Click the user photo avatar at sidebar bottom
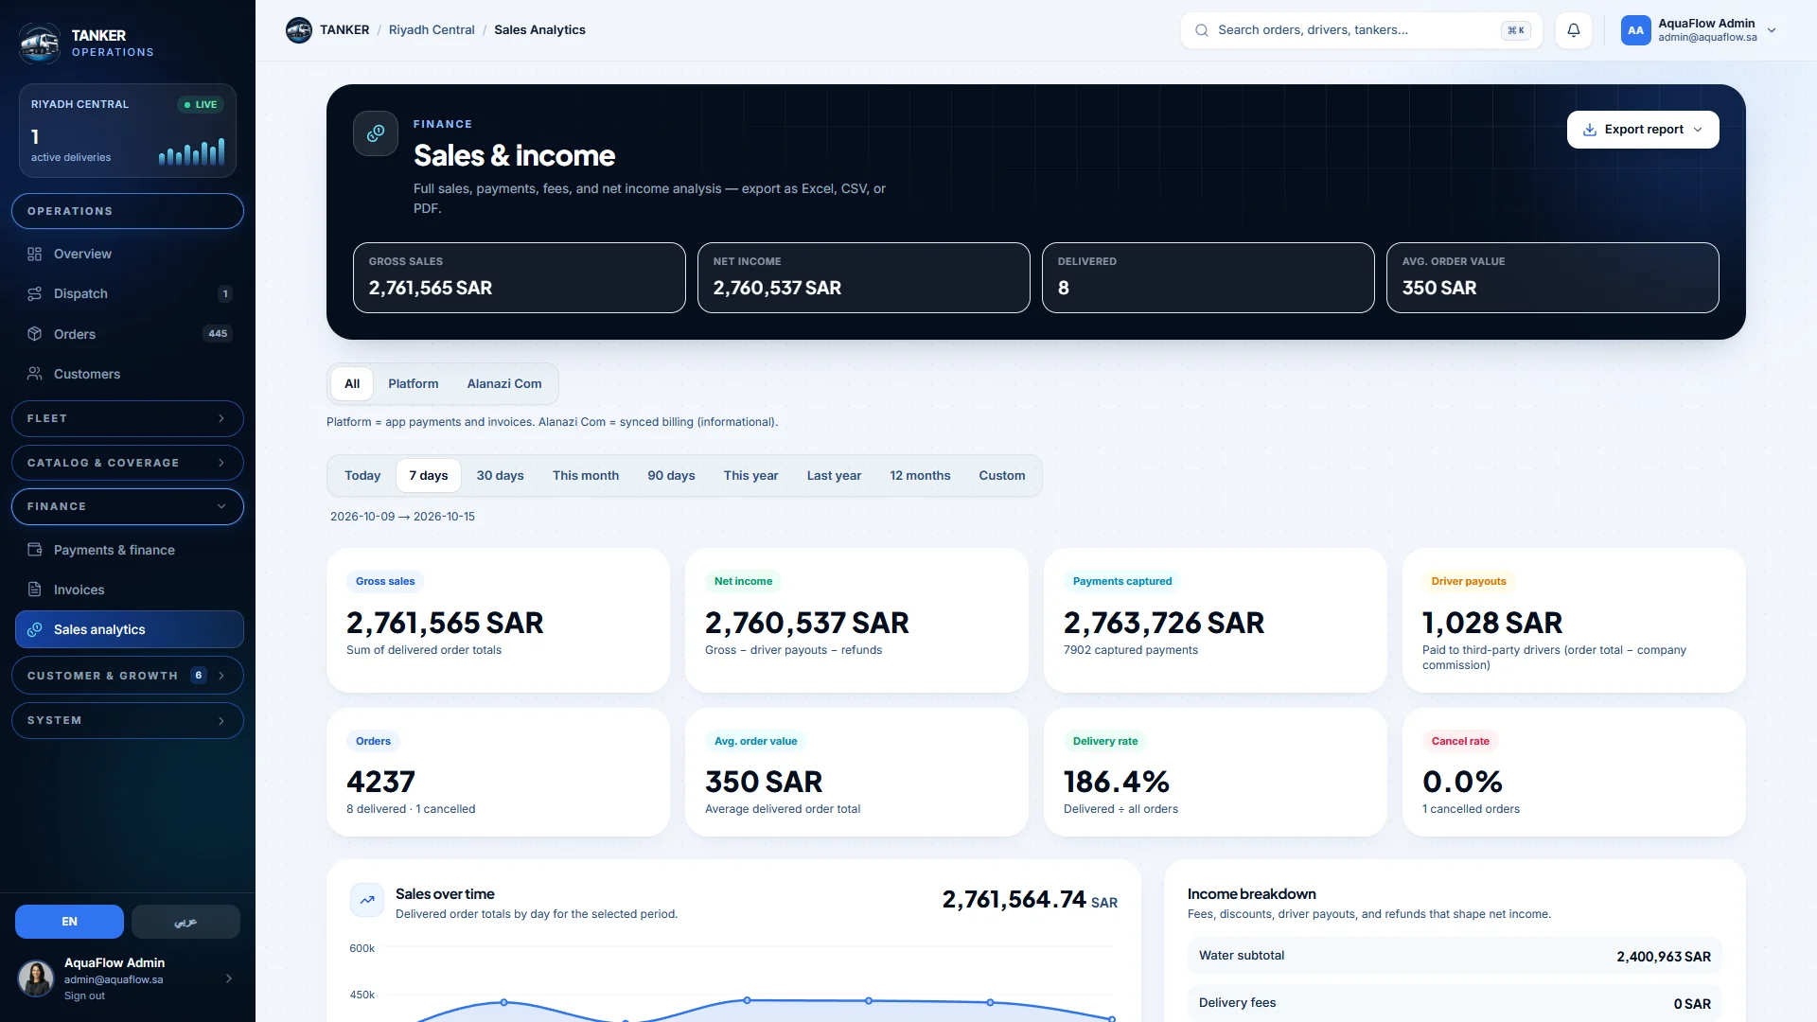Viewport: 1817px width, 1022px height. point(36,978)
